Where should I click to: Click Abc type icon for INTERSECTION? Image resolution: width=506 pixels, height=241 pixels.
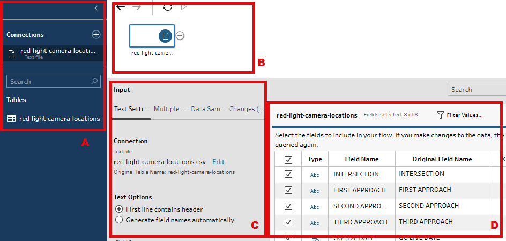coord(315,175)
